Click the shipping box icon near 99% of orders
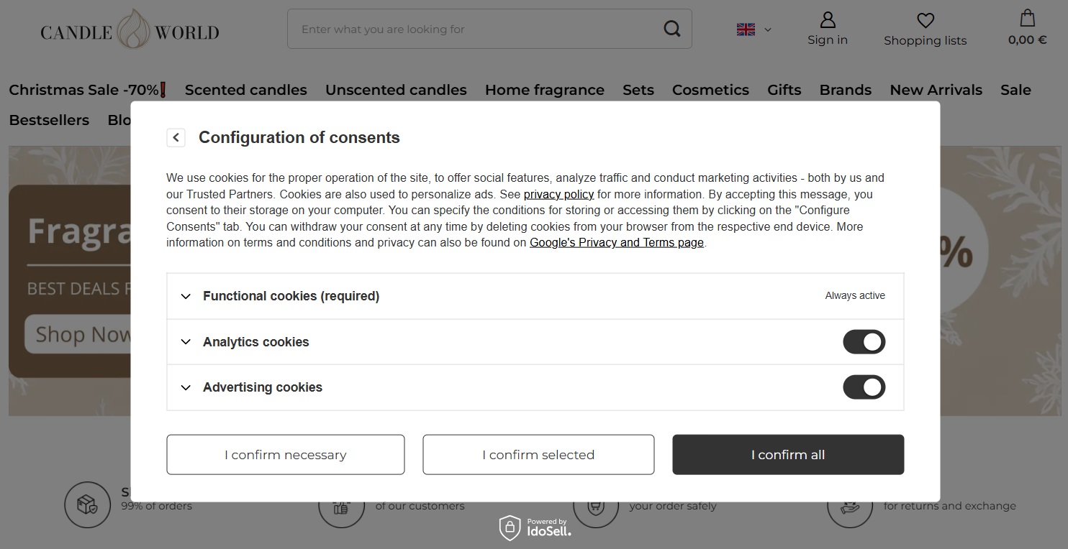The height and width of the screenshot is (549, 1068). point(87,504)
